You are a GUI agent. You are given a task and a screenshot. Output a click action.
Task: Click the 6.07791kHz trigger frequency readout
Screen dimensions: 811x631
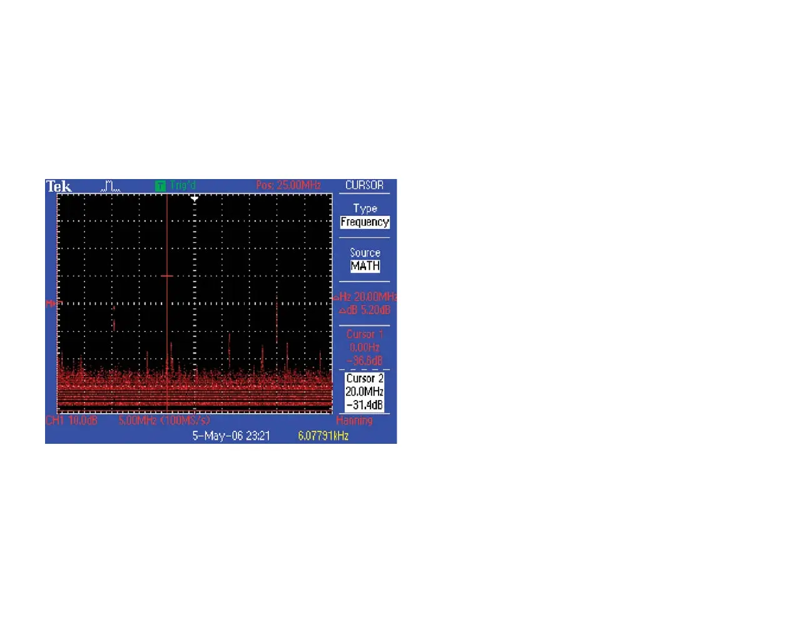323,436
